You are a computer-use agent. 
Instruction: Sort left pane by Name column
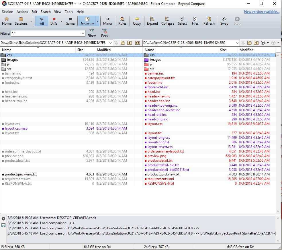coord(38,50)
